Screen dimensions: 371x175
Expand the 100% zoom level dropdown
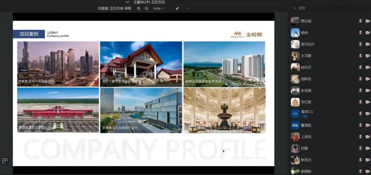click(158, 9)
